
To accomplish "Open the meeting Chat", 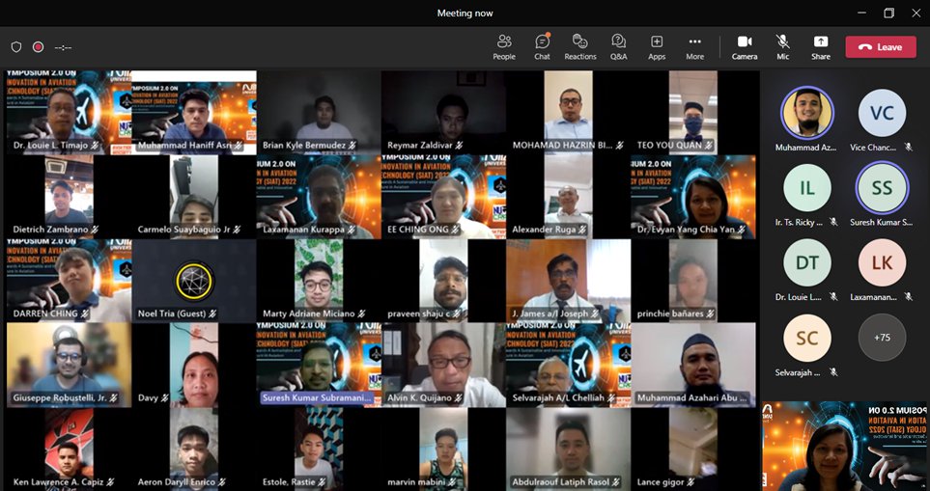I will (542, 46).
